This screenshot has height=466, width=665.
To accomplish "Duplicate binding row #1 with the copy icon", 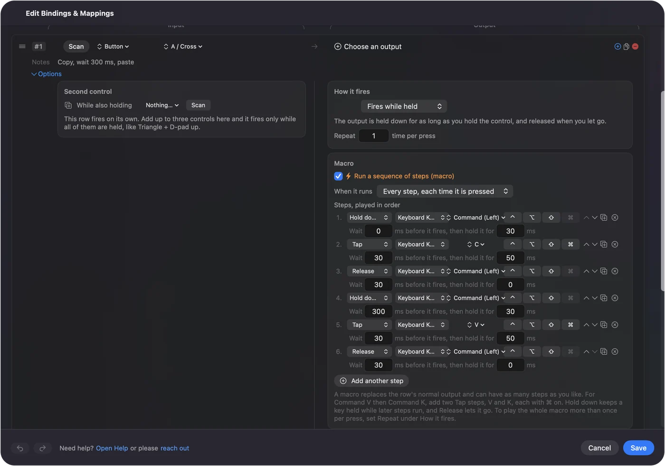I will point(627,47).
